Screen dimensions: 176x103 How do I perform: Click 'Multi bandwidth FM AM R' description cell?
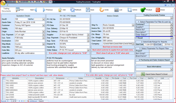pos(40,97)
